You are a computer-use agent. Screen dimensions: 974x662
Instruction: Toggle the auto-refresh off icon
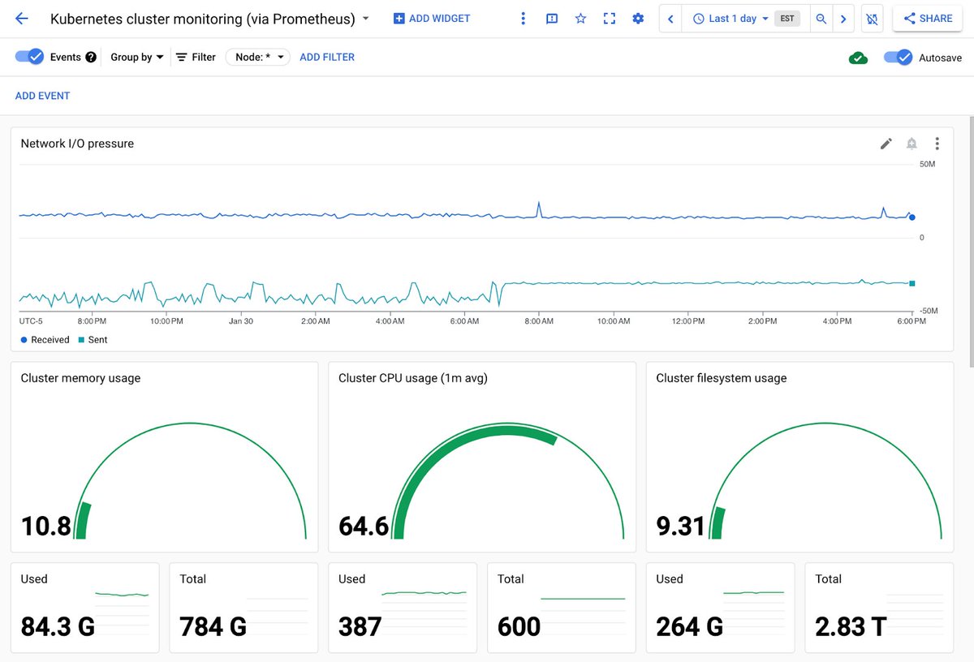coord(873,19)
